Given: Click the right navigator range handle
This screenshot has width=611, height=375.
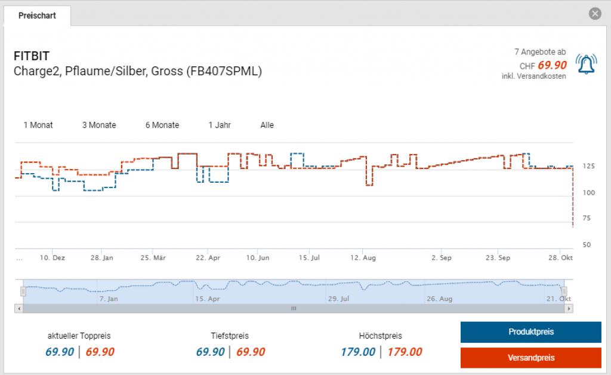Looking at the screenshot, I should [564, 291].
